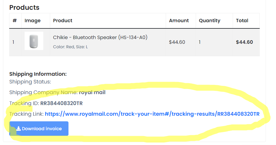Click the Bluetooth speaker product thumbnail

pyautogui.click(x=34, y=41)
